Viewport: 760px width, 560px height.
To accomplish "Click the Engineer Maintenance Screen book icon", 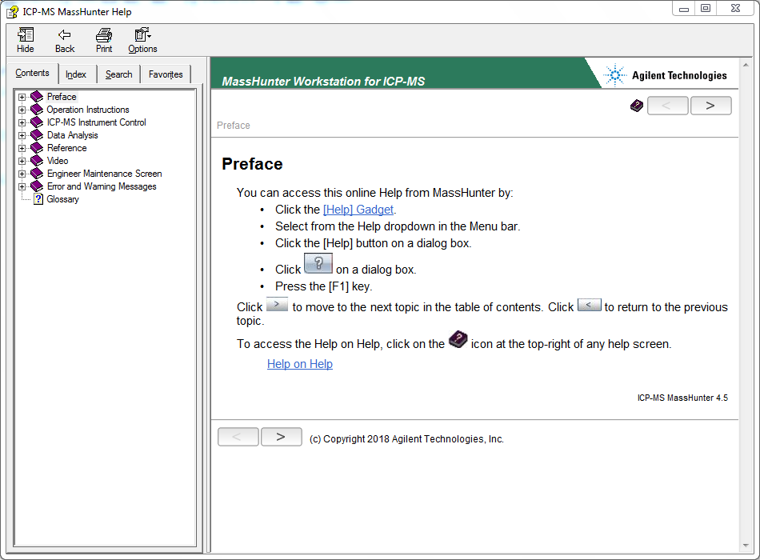I will point(37,174).
